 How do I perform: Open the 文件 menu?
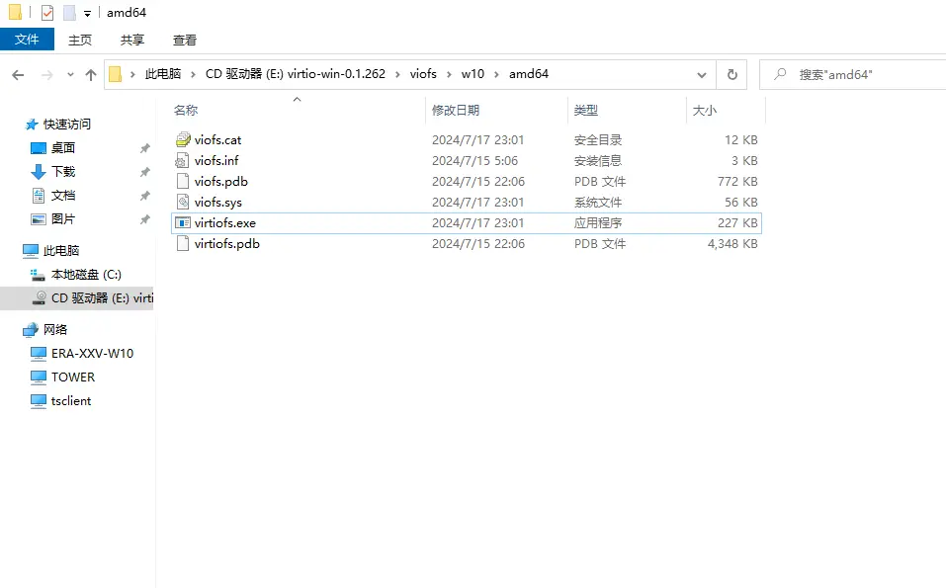(27, 40)
